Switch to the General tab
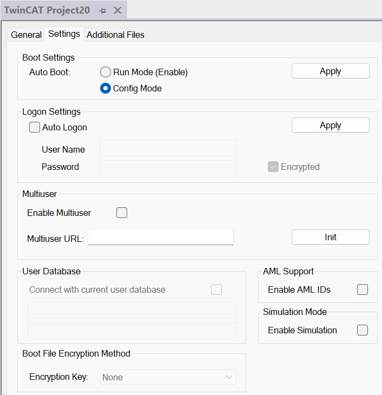Viewport: 382px width, 395px height. pos(26,35)
